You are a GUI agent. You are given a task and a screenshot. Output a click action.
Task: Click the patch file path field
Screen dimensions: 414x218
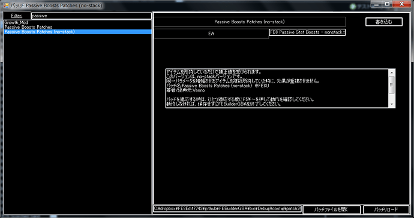coord(227,208)
